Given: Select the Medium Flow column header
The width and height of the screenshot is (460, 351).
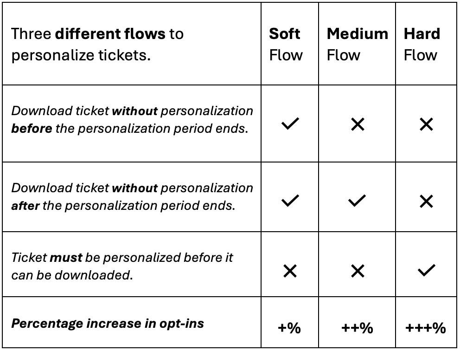Looking at the screenshot, I should pyautogui.click(x=358, y=45).
